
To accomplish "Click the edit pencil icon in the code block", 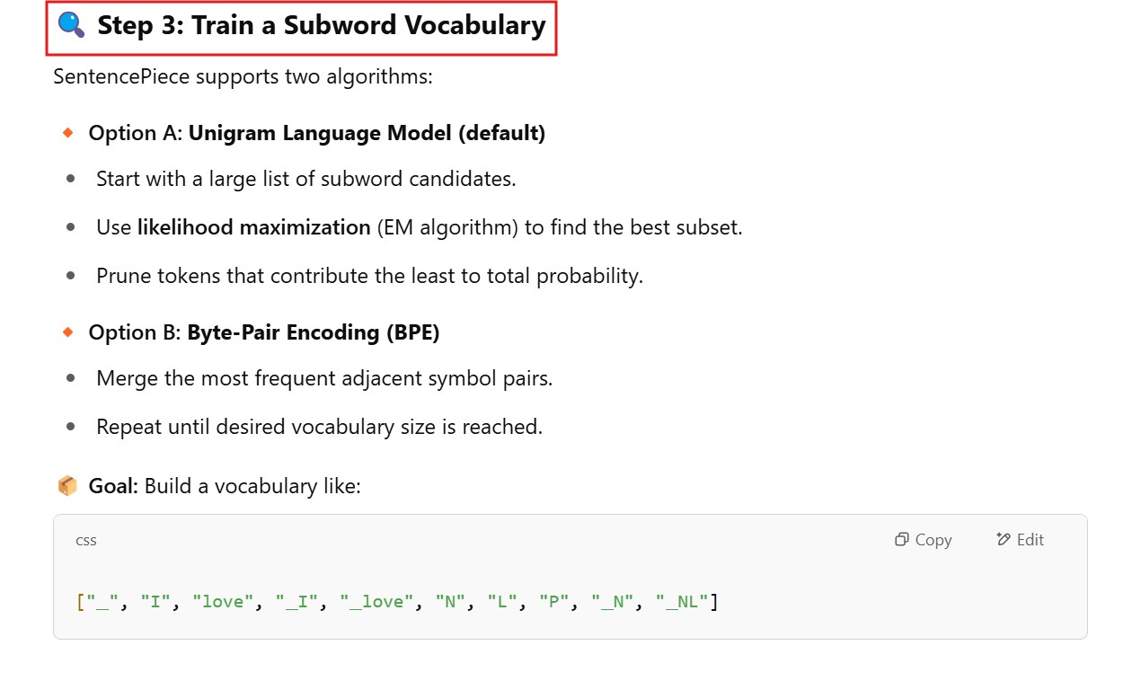I will pos(1004,540).
